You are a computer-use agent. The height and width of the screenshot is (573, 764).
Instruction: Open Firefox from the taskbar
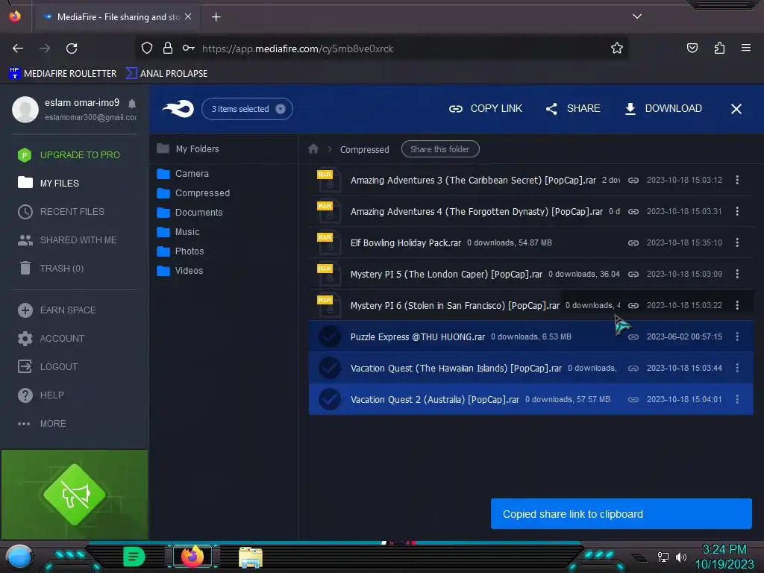coord(192,557)
